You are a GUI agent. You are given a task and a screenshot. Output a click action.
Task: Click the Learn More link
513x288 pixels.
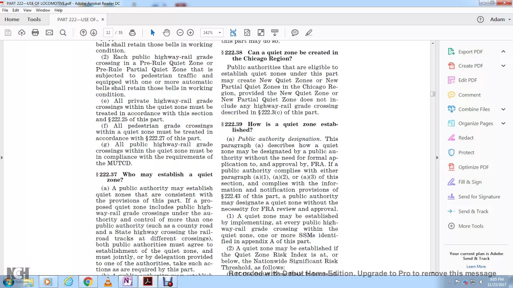pyautogui.click(x=476, y=266)
